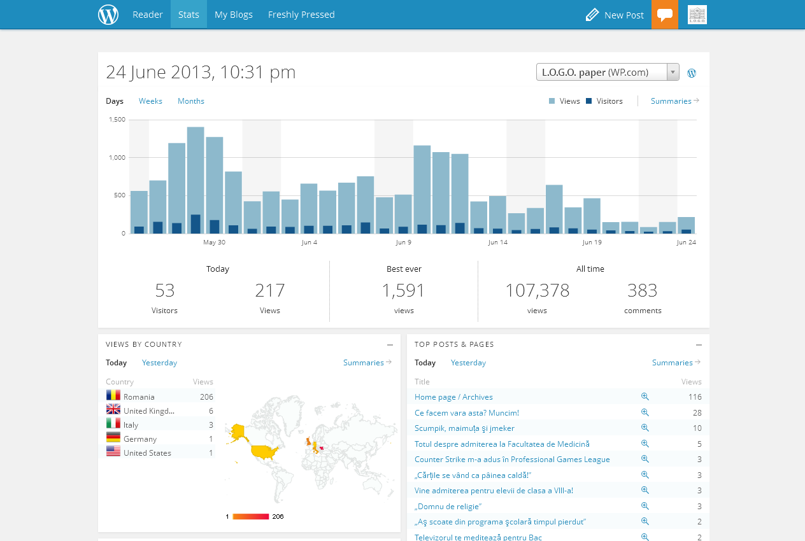
Task: Open Summaries link above the views chart
Action: click(x=674, y=101)
